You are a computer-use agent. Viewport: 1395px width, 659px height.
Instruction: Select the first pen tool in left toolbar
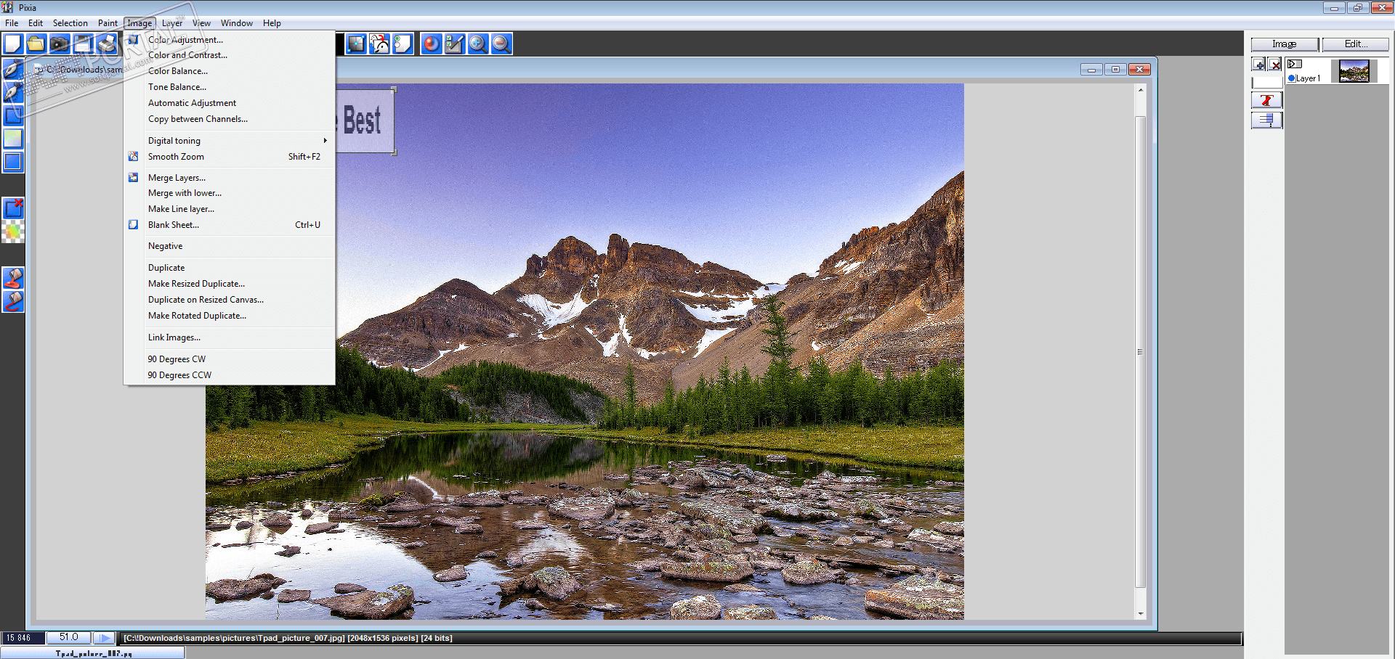[13, 69]
